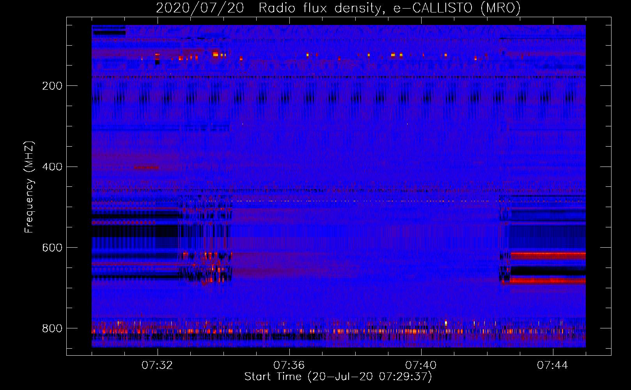This screenshot has width=631, height=390.
Task: Click the 07:32 time tick label
Action: (x=157, y=365)
